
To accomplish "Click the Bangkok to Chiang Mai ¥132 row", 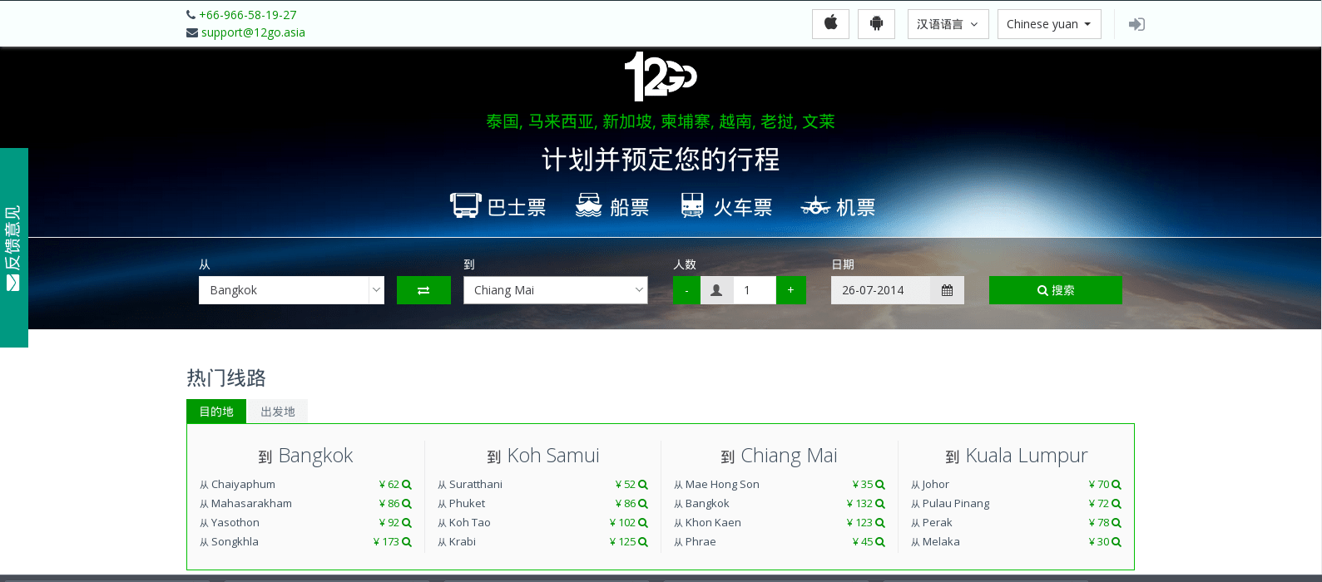I will click(x=780, y=503).
